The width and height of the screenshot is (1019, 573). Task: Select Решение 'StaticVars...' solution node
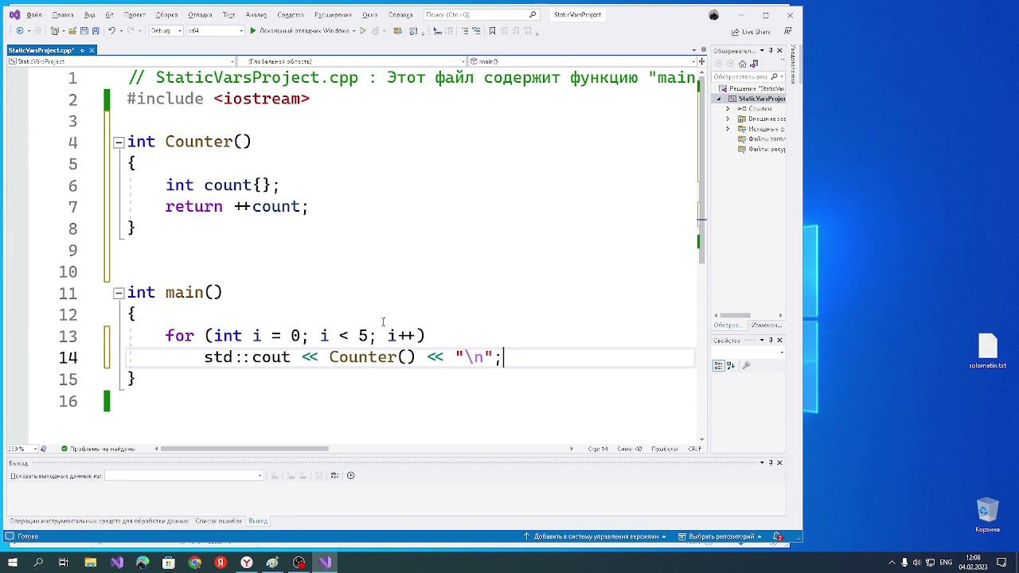[752, 88]
